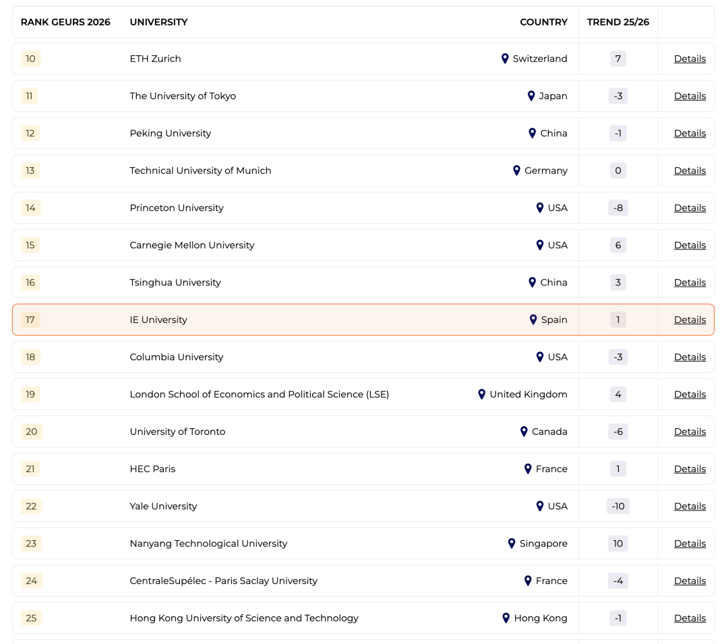This screenshot has height=644, width=728.
Task: Click the Trend 25/26 column header
Action: [618, 22]
